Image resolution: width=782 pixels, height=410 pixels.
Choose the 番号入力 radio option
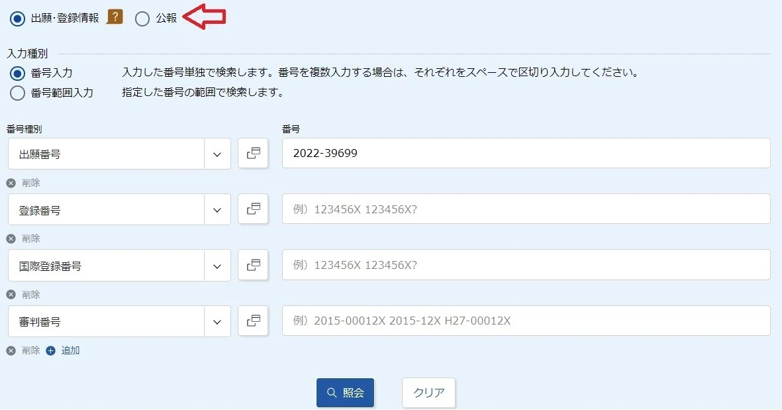click(x=17, y=74)
